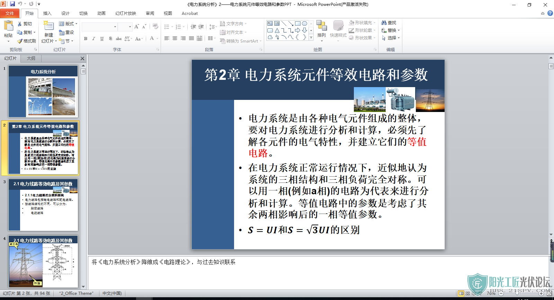Click the Undo icon in quick access toolbar
The image size is (554, 300).
click(20, 4)
